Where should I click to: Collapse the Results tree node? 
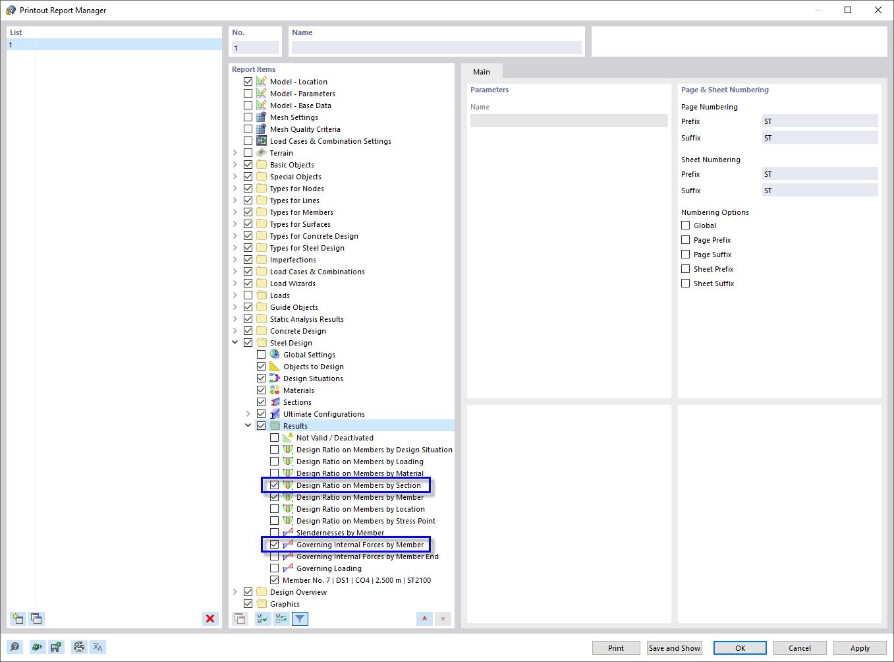(248, 426)
